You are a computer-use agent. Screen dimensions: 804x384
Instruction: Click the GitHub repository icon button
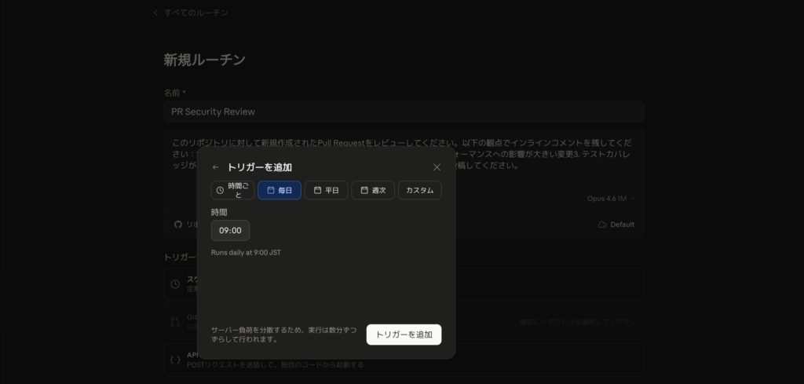178,225
